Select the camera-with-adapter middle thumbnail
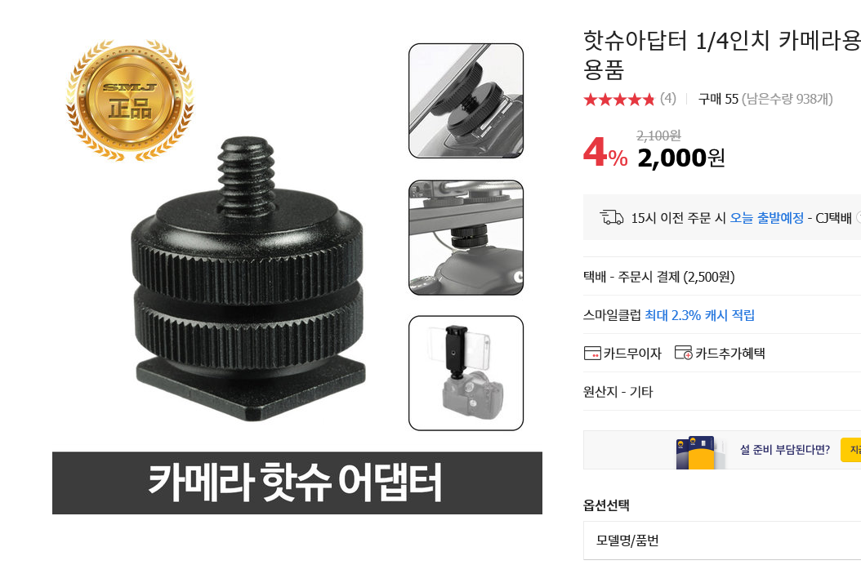Viewport: 861px width, 565px height. pos(466,238)
